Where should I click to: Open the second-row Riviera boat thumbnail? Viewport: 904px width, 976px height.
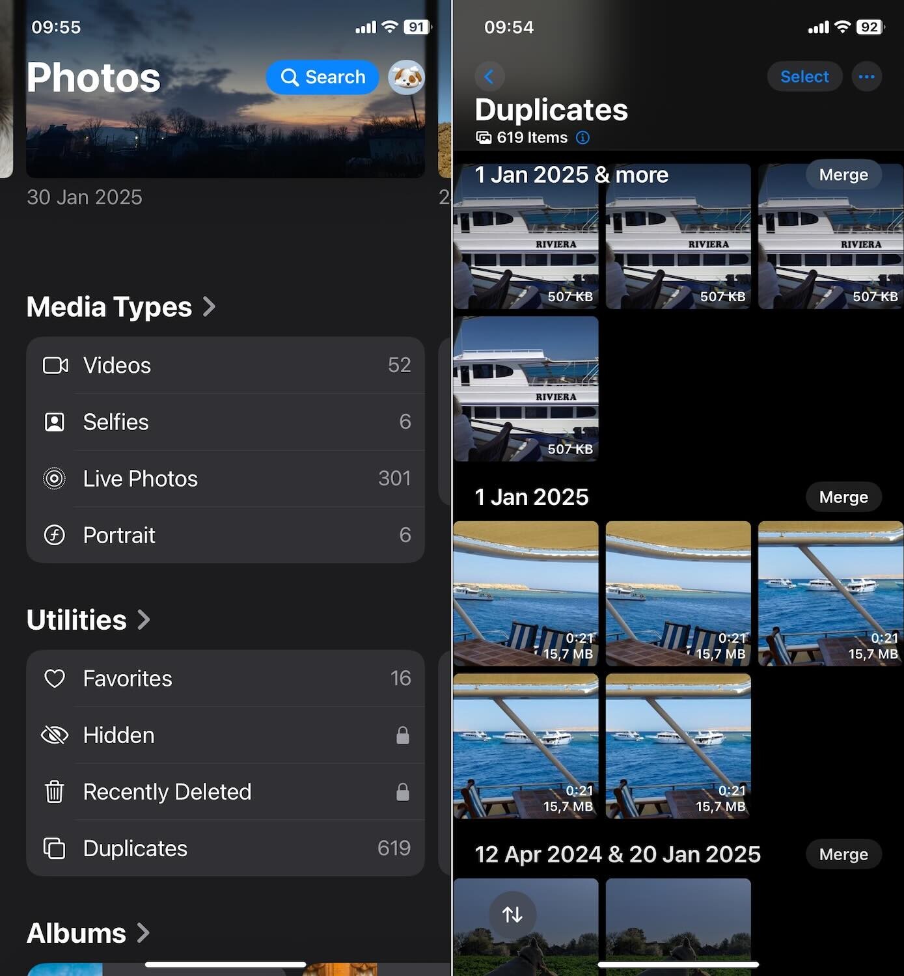coord(526,389)
